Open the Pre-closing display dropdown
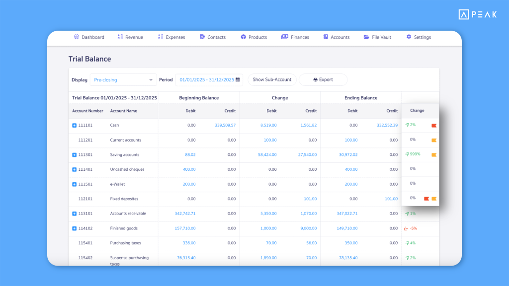Image resolution: width=509 pixels, height=286 pixels. point(123,79)
